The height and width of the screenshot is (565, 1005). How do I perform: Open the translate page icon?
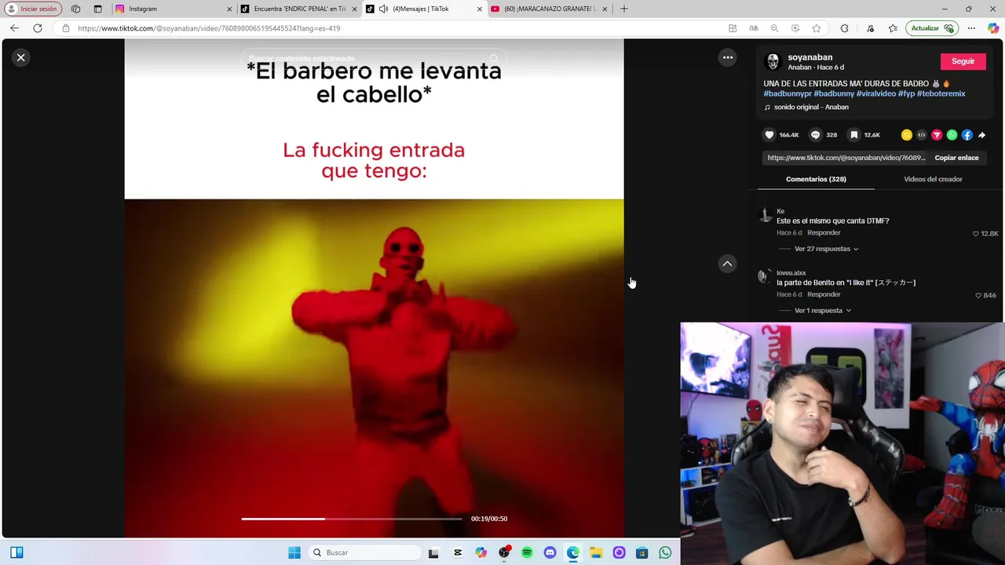coord(754,28)
